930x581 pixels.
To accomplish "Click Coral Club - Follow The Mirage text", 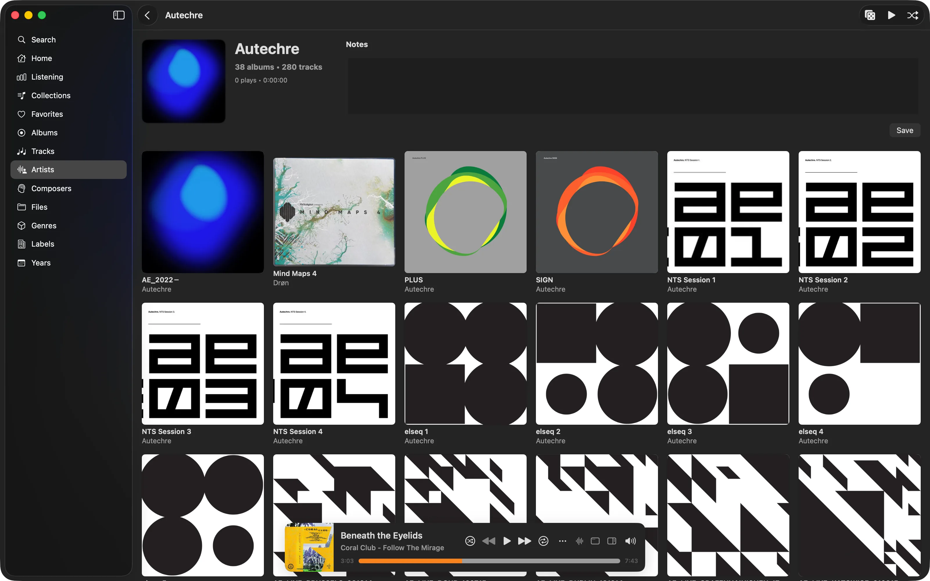I will (392, 548).
